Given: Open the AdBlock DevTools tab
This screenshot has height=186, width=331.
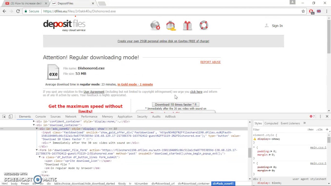Looking at the screenshot, I should tap(170, 117).
